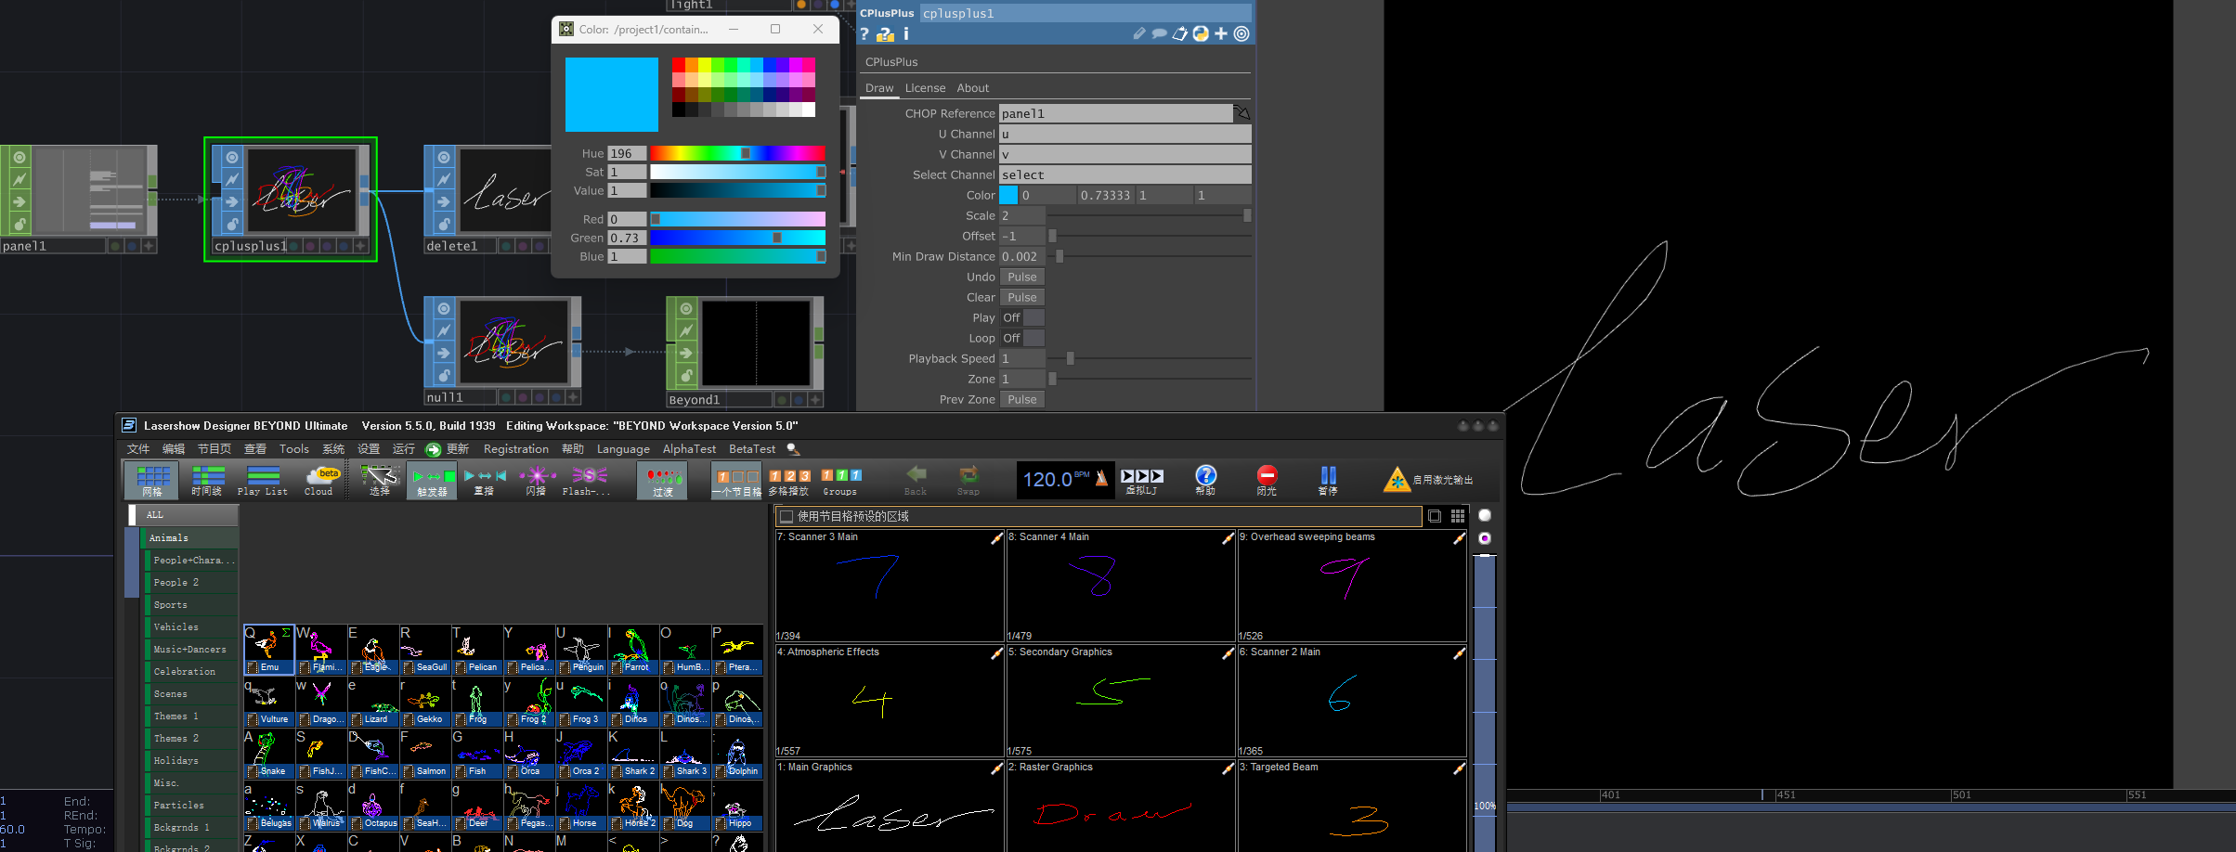Open the 文件 (File) menu
This screenshot has height=852, width=2236.
138,449
